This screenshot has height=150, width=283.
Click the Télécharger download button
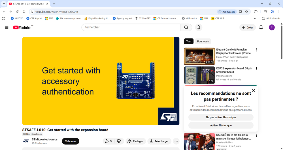[159, 141]
